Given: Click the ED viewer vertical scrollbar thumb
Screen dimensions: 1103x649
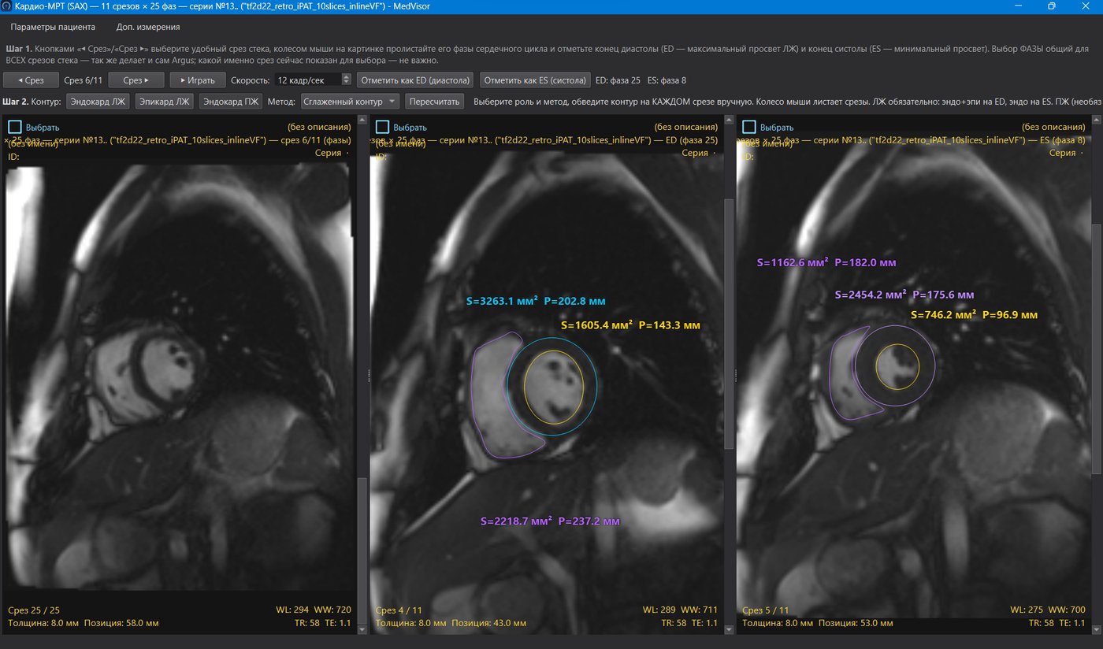Looking at the screenshot, I should click(x=730, y=323).
